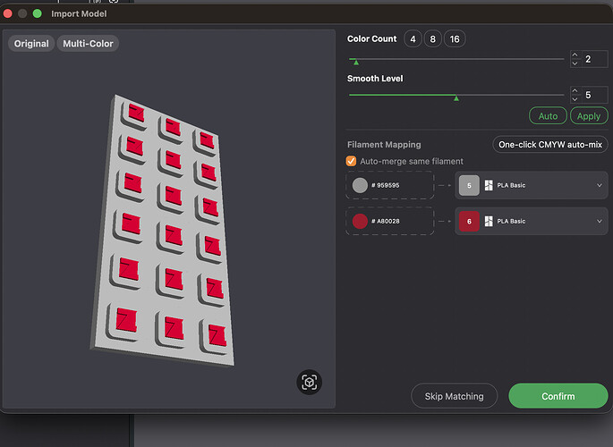Click the green zoom window button
Viewport: 613px width, 447px height.
click(x=38, y=13)
